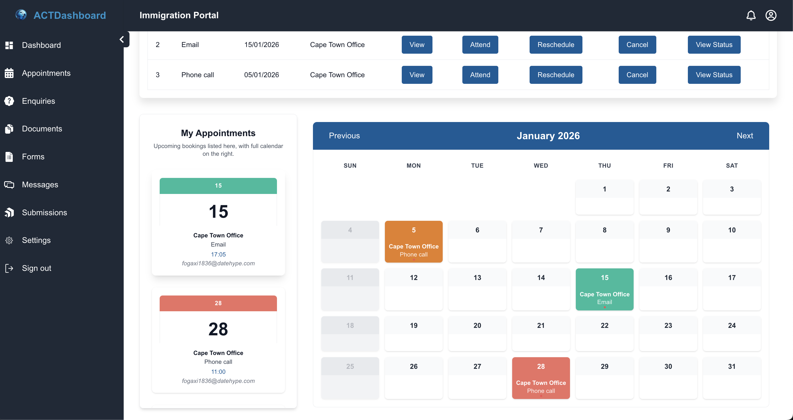
Task: View status of the Phone call appointment
Action: (x=714, y=74)
